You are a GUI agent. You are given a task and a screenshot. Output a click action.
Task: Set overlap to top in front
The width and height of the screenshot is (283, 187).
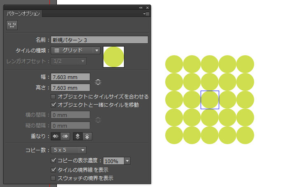[x=78, y=136]
